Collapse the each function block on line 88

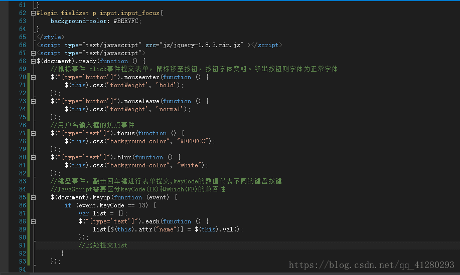coord(33,222)
